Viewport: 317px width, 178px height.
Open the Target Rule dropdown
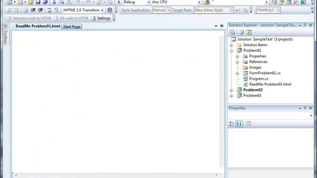coord(232,10)
